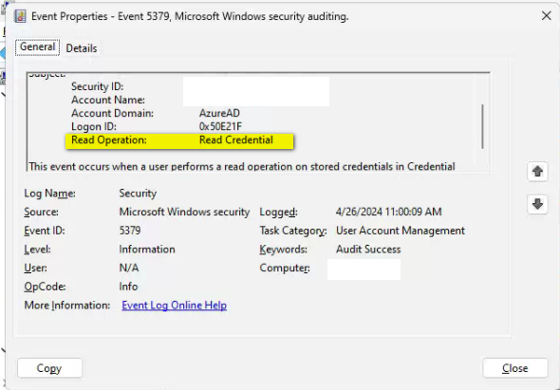Click the Level field showing Information
560x390 pixels.
147,249
